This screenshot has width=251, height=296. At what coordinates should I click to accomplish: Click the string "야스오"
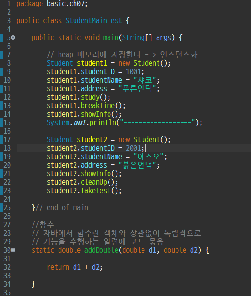tap(148, 157)
